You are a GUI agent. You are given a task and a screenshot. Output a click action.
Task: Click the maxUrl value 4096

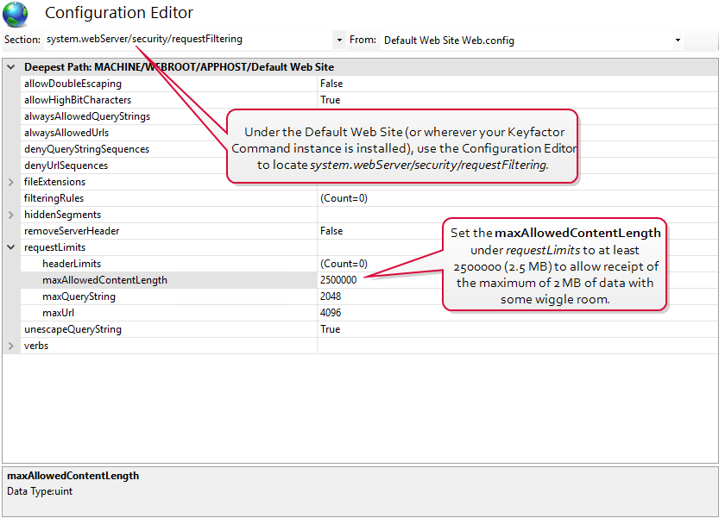(332, 313)
